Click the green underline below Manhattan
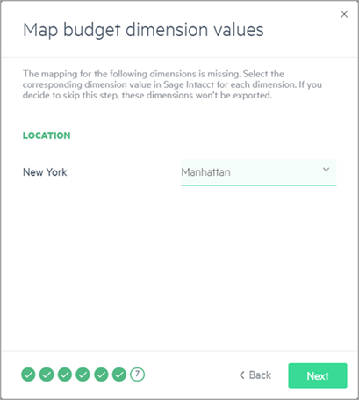The width and height of the screenshot is (359, 400). 259,185
